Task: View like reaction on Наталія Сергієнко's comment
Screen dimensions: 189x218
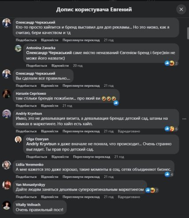Action: point(116,103)
